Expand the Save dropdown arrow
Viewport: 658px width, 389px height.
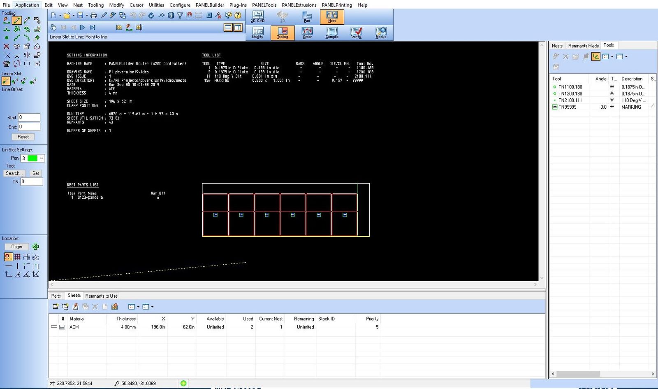pos(87,16)
